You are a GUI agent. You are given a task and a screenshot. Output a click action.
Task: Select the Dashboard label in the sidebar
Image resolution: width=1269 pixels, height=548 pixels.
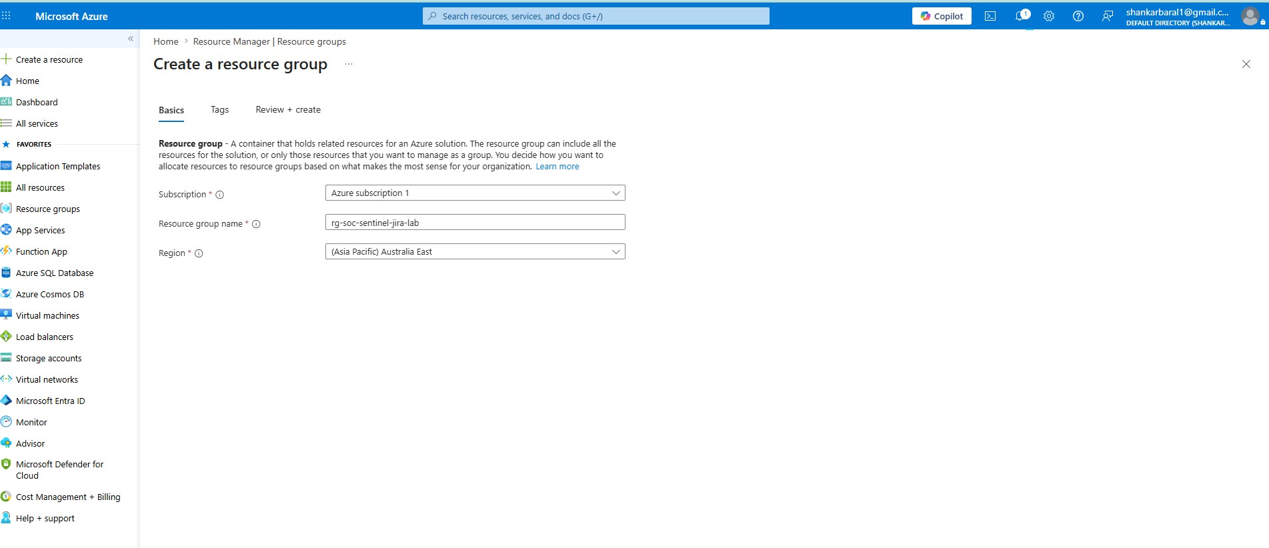37,102
